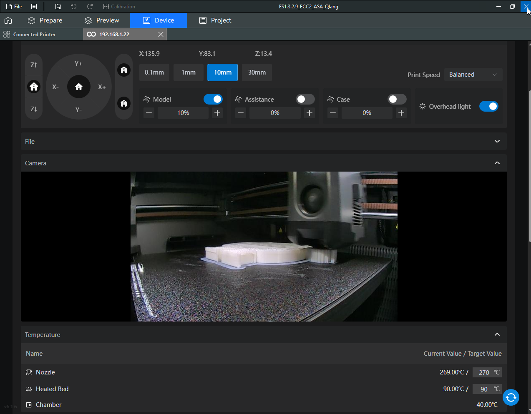The image size is (531, 414).
Task: Collapse the Camera section
Action: pos(497,163)
